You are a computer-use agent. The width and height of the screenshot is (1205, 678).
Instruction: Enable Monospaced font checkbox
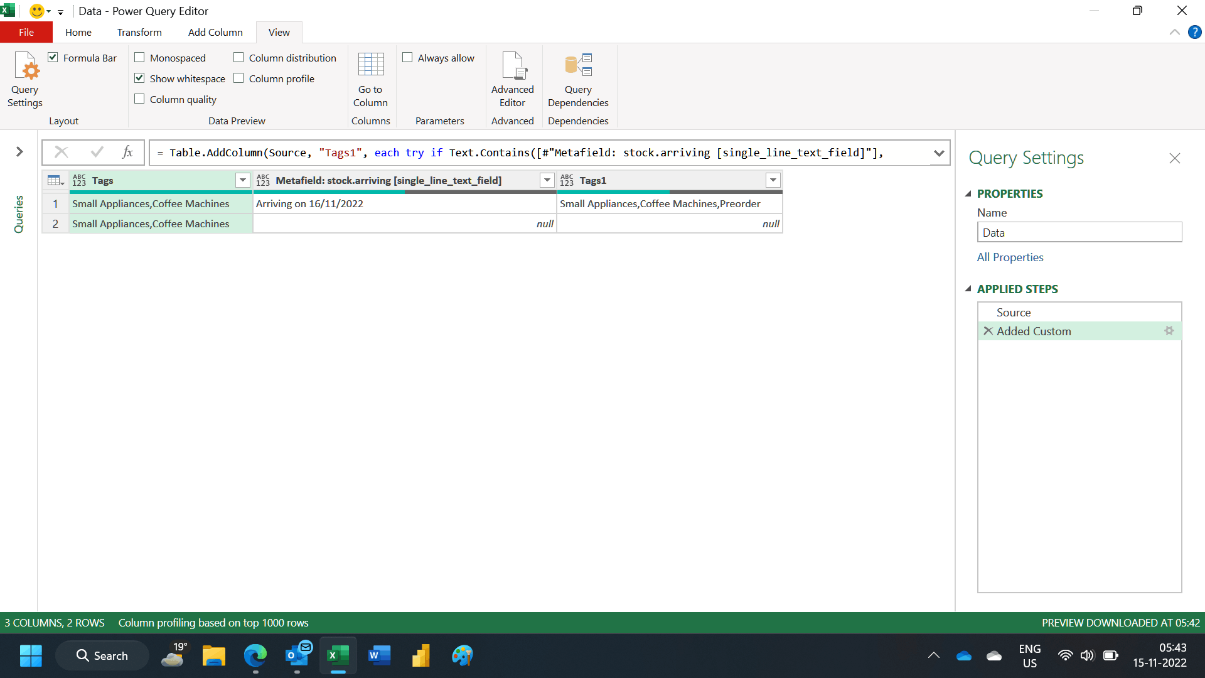coord(139,57)
